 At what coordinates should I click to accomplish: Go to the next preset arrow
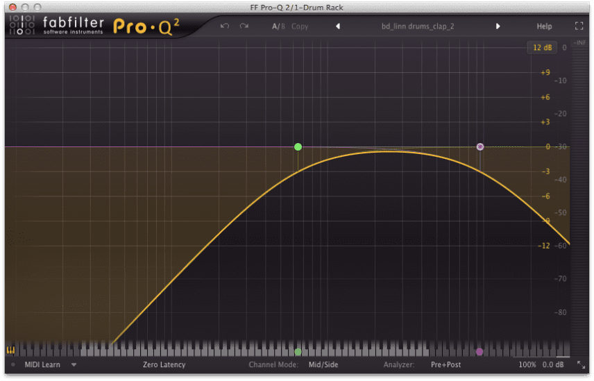click(x=498, y=26)
